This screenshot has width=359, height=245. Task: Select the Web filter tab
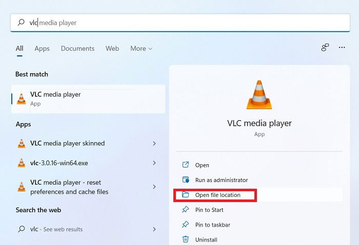pos(112,49)
